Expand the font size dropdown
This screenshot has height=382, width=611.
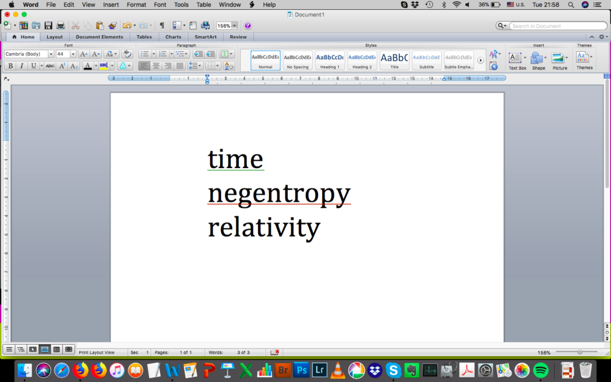[73, 54]
